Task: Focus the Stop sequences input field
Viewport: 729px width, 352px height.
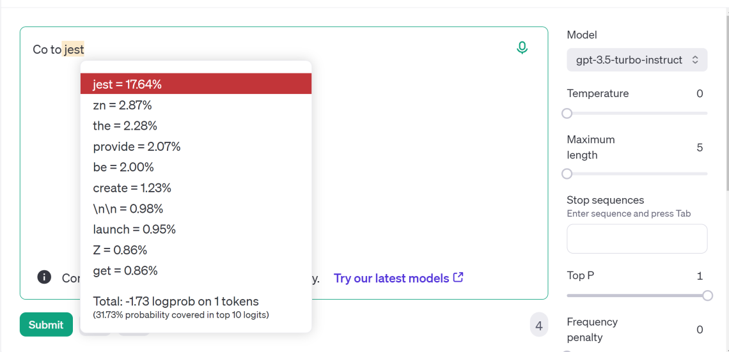Action: [636, 238]
